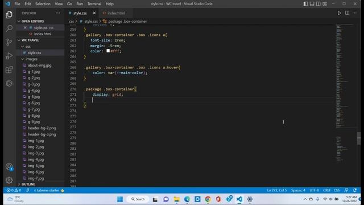Click the taskbar Search box

(138, 199)
